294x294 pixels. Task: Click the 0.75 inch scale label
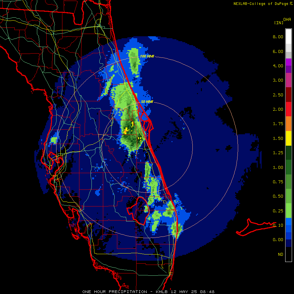[278, 182]
